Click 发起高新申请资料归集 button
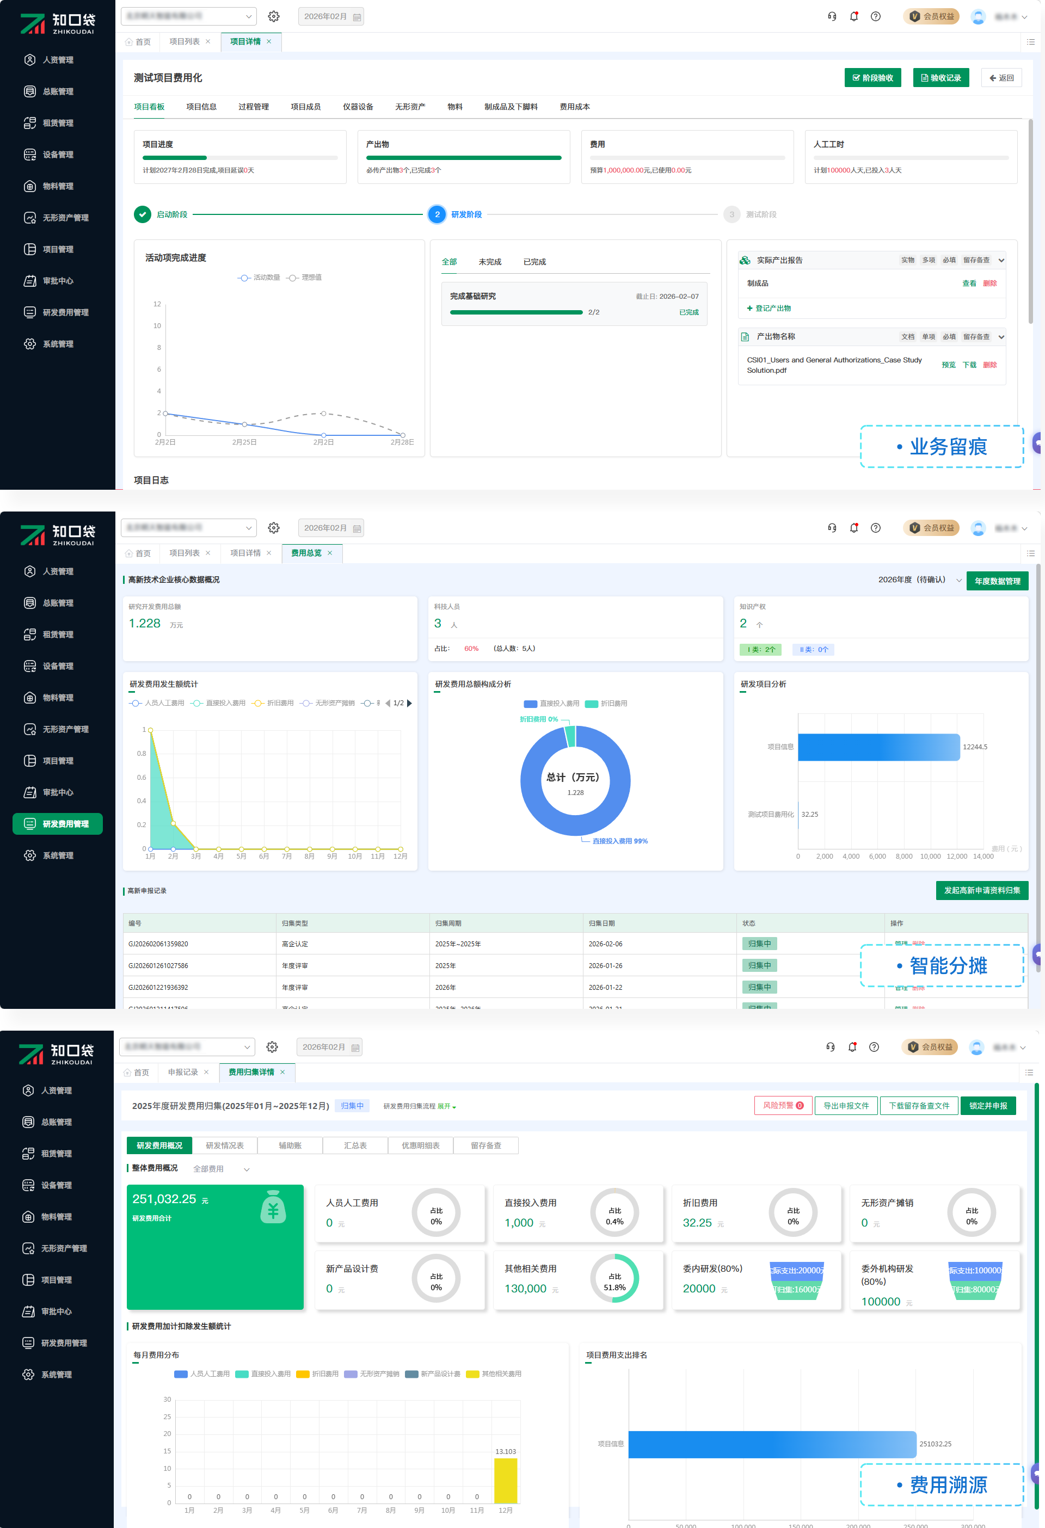This screenshot has width=1045, height=1528. [x=982, y=890]
